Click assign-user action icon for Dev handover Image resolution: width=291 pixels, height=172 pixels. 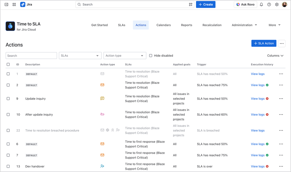[x=102, y=166]
